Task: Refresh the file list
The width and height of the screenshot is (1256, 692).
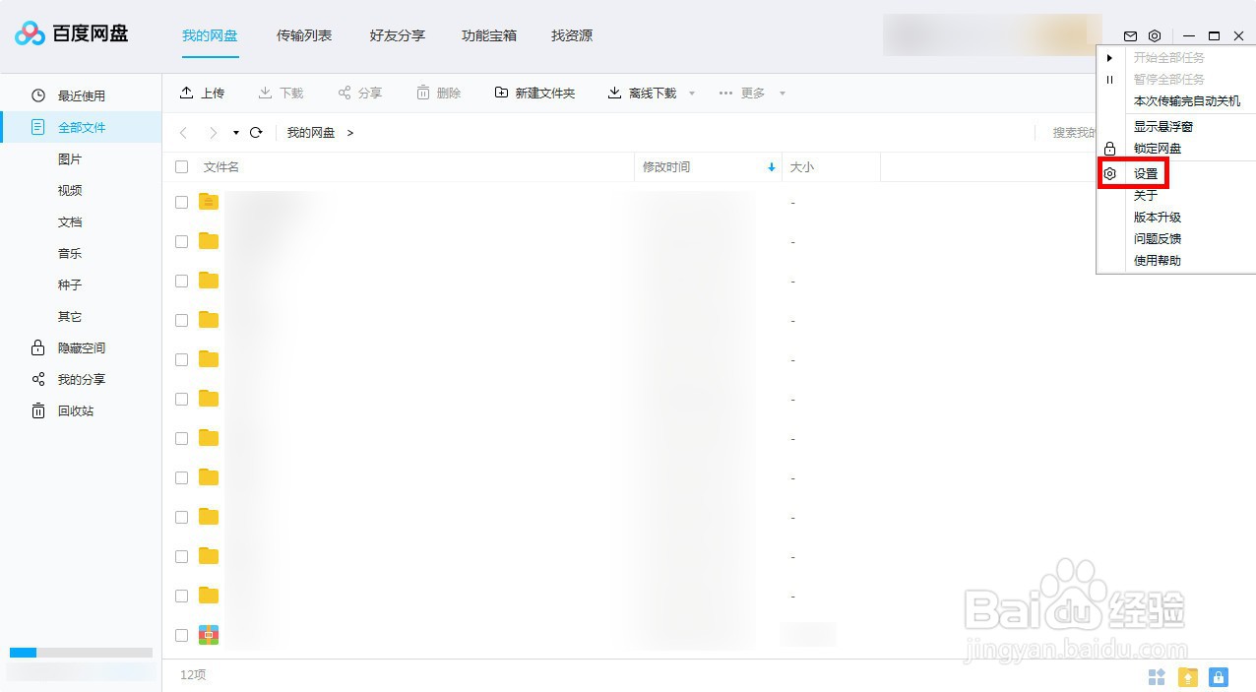Action: point(256,132)
